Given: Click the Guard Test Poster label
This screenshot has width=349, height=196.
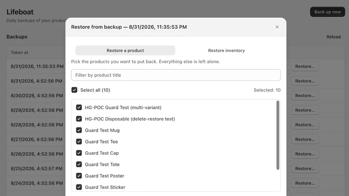Looking at the screenshot, I should [104, 176].
